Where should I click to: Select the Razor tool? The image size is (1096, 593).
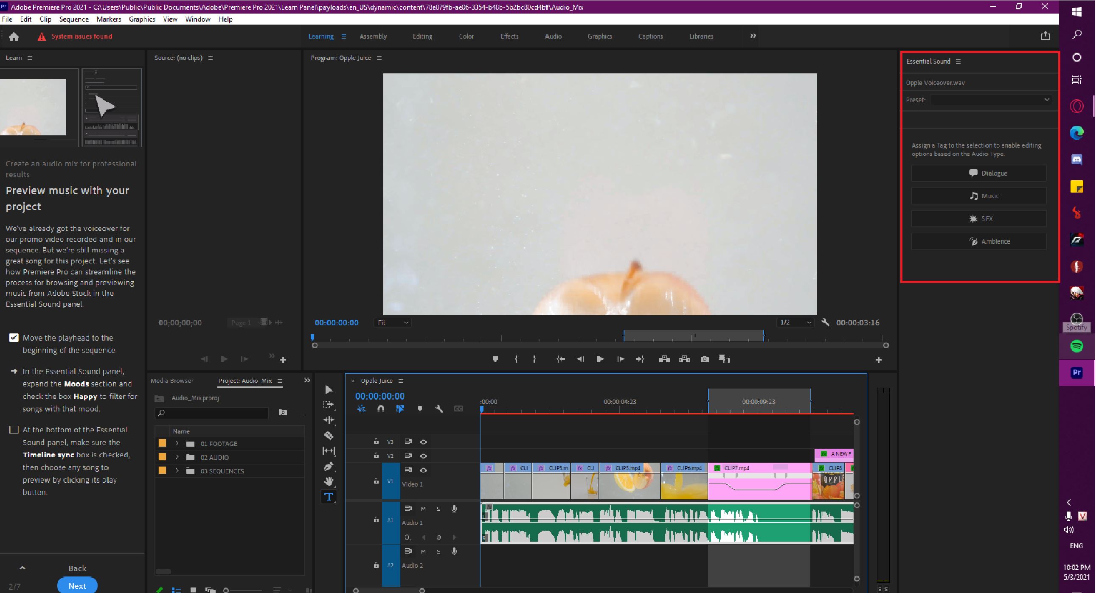coord(329,435)
